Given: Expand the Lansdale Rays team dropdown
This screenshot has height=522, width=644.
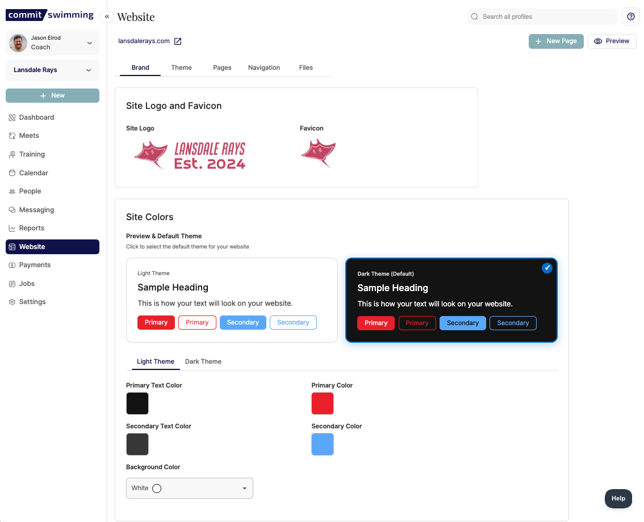Looking at the screenshot, I should [88, 70].
